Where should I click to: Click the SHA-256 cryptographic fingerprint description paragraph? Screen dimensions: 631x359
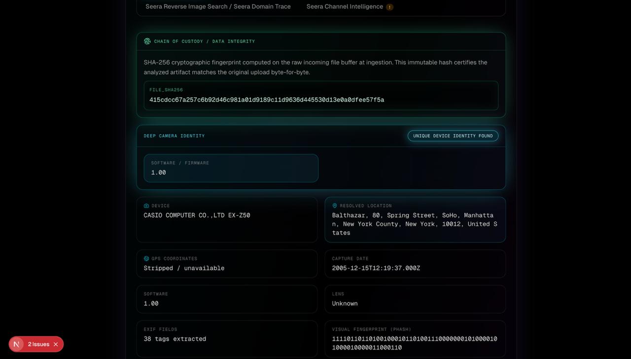click(x=315, y=67)
